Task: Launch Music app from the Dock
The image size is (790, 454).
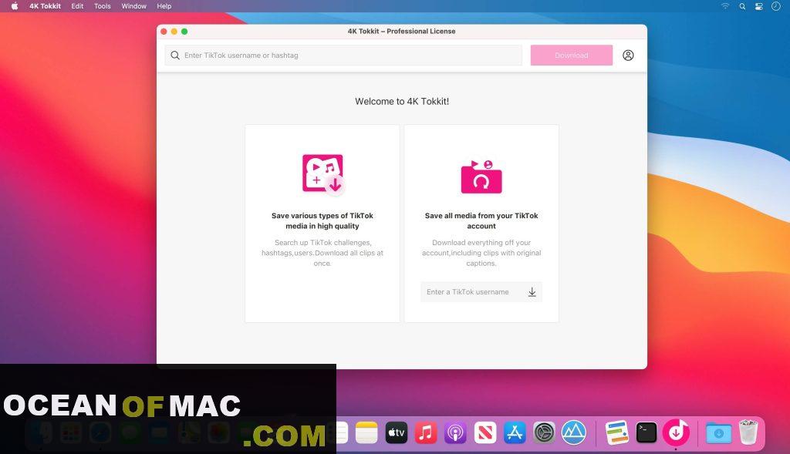Action: (426, 432)
